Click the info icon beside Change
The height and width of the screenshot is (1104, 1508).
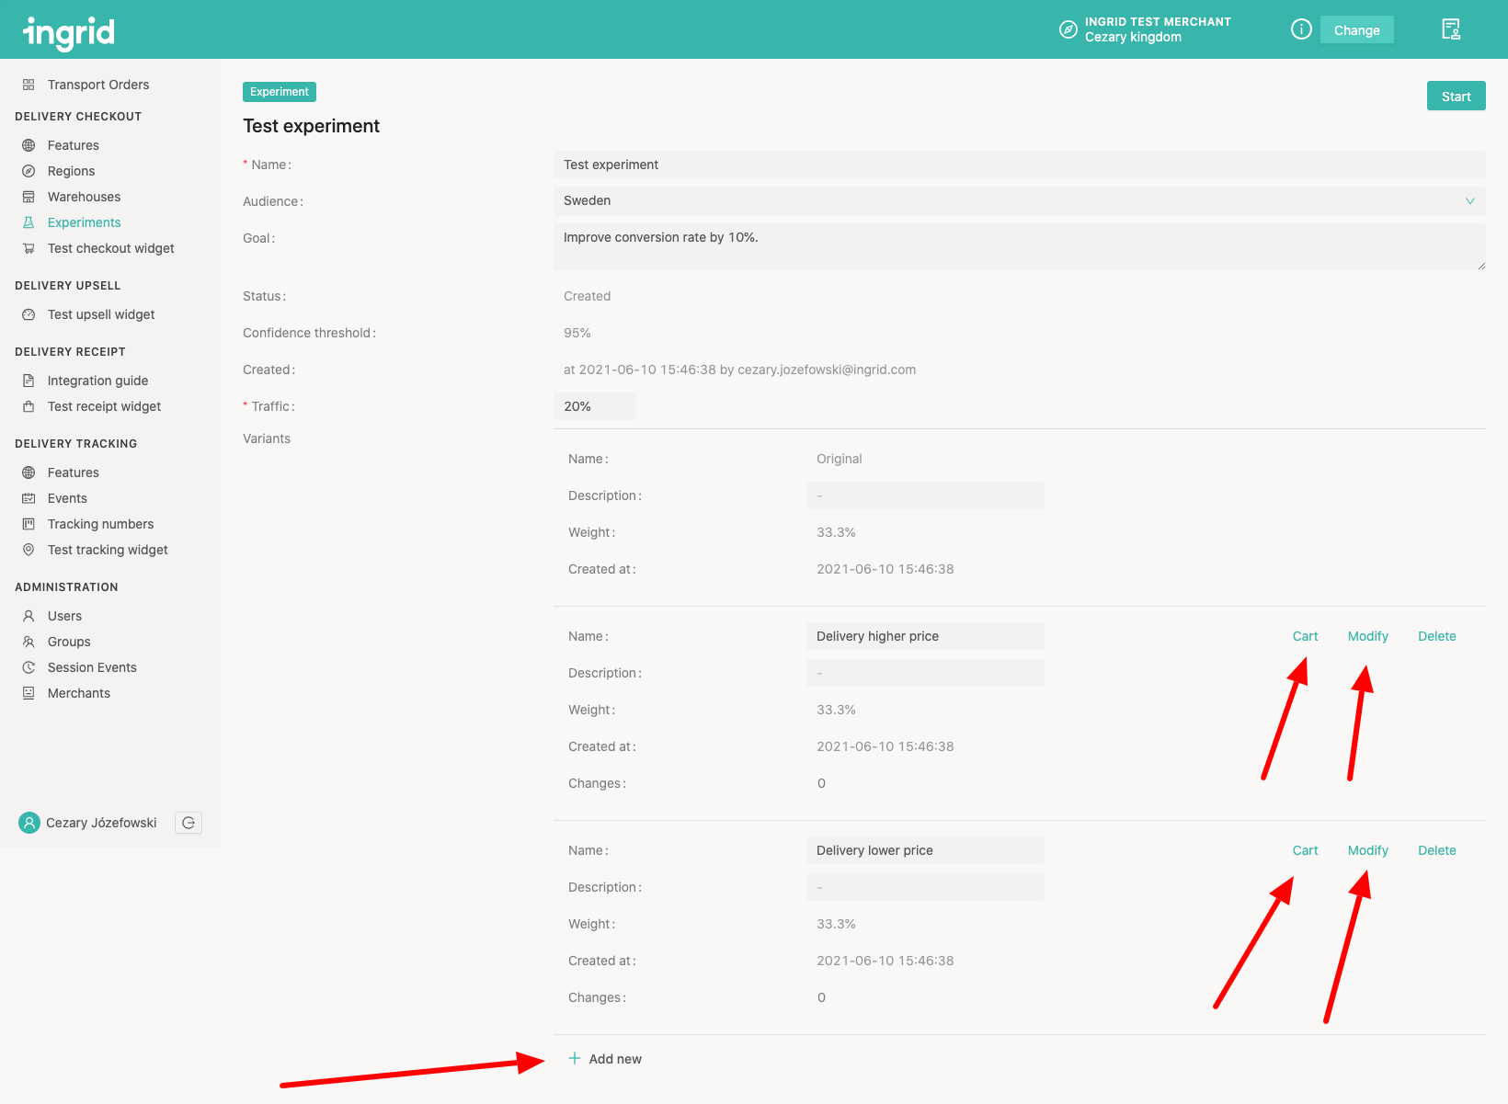point(1300,29)
